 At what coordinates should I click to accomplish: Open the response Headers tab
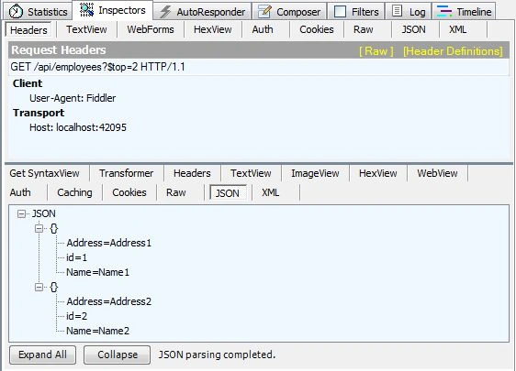(x=192, y=173)
